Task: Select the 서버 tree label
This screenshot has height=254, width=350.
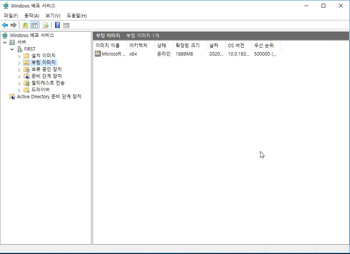Action: (x=22, y=42)
